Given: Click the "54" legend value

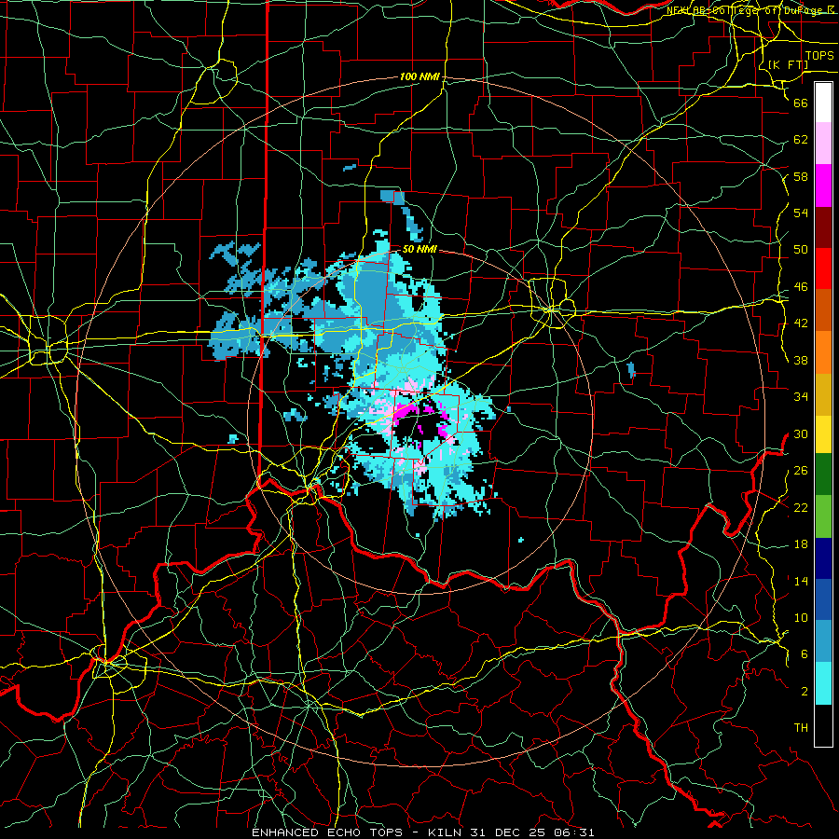Looking at the screenshot, I should click(801, 213).
